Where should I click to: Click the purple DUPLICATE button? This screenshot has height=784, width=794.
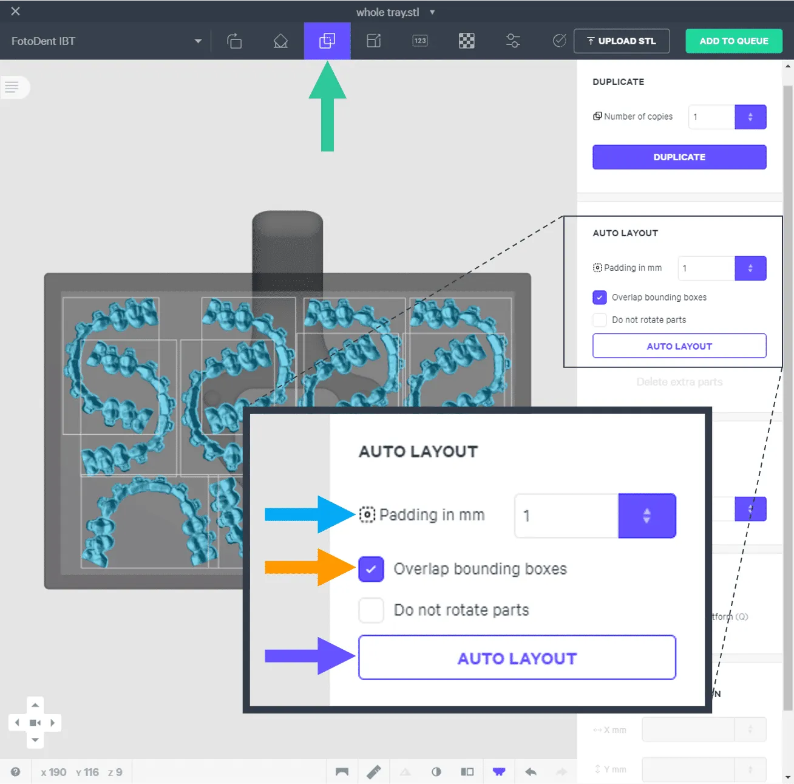679,157
